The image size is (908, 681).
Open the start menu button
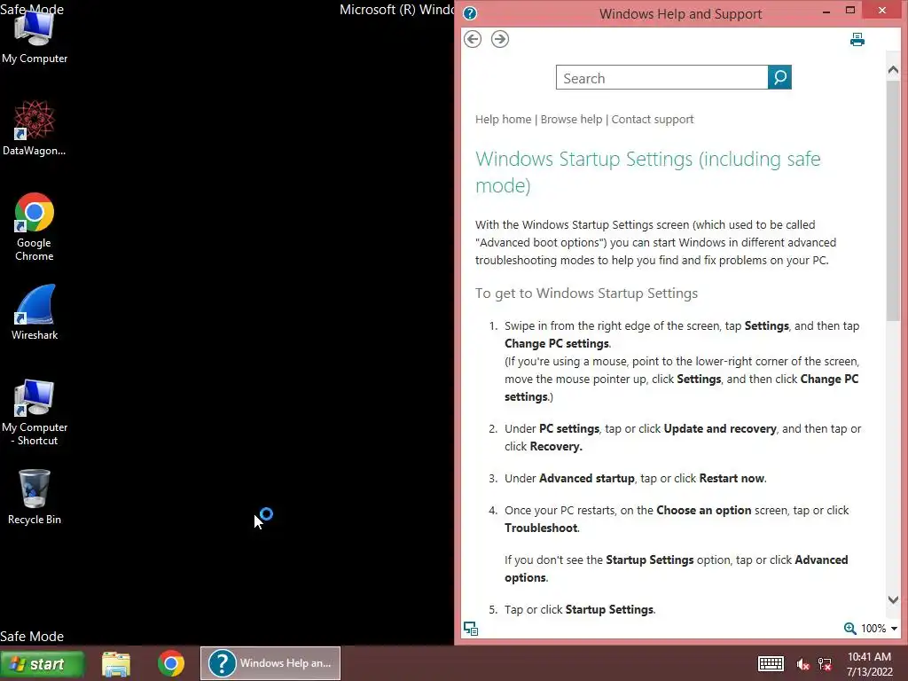point(43,663)
